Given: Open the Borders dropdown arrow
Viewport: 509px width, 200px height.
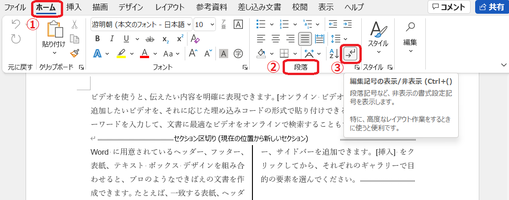Looking at the screenshot, I should (295, 54).
